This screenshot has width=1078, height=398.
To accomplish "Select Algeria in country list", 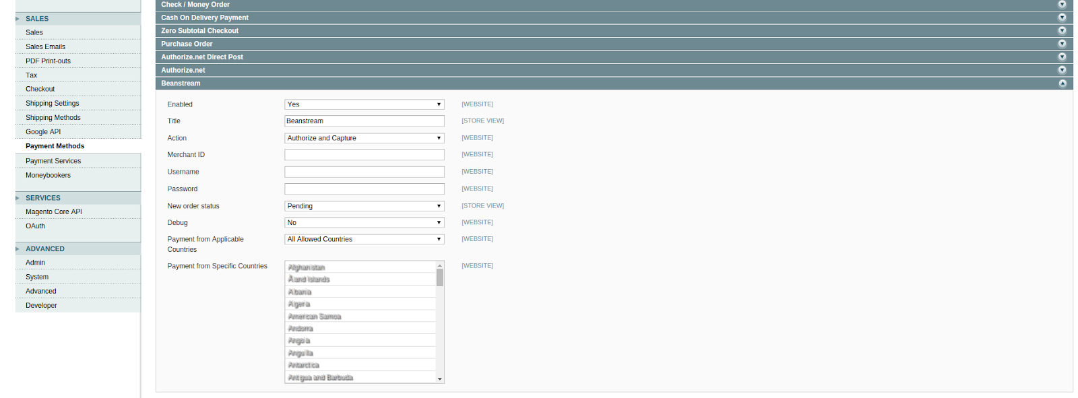I will 360,304.
